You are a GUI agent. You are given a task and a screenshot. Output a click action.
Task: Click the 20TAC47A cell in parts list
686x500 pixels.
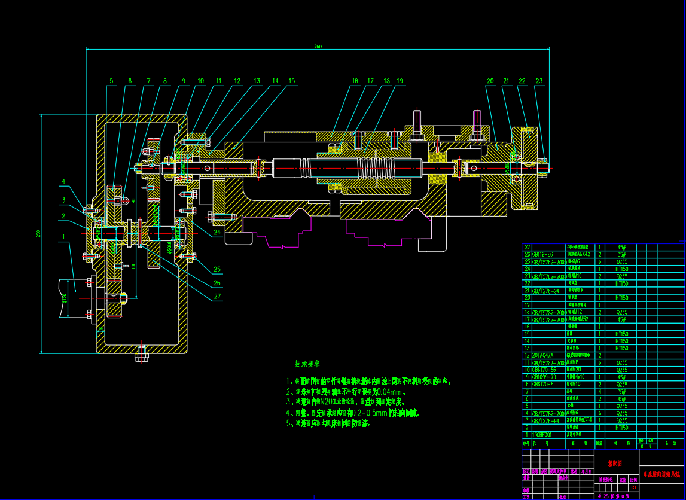[543, 355]
